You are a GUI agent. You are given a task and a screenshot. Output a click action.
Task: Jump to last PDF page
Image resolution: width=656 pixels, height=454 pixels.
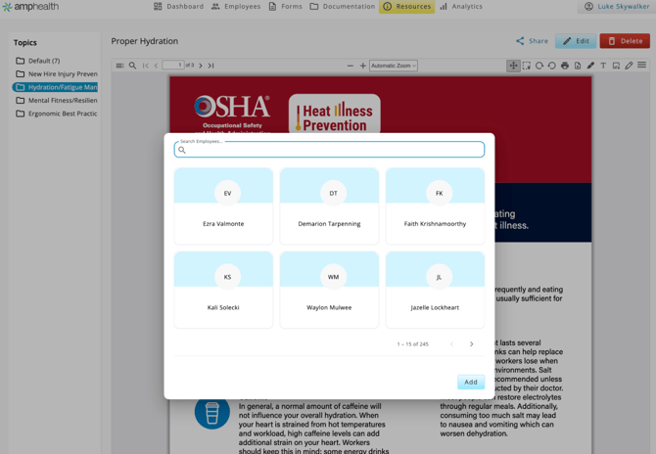(211, 66)
